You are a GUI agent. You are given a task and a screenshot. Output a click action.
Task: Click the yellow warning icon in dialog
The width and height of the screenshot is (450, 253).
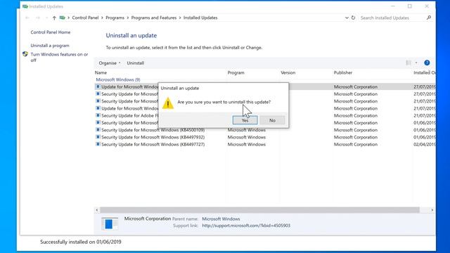point(168,103)
